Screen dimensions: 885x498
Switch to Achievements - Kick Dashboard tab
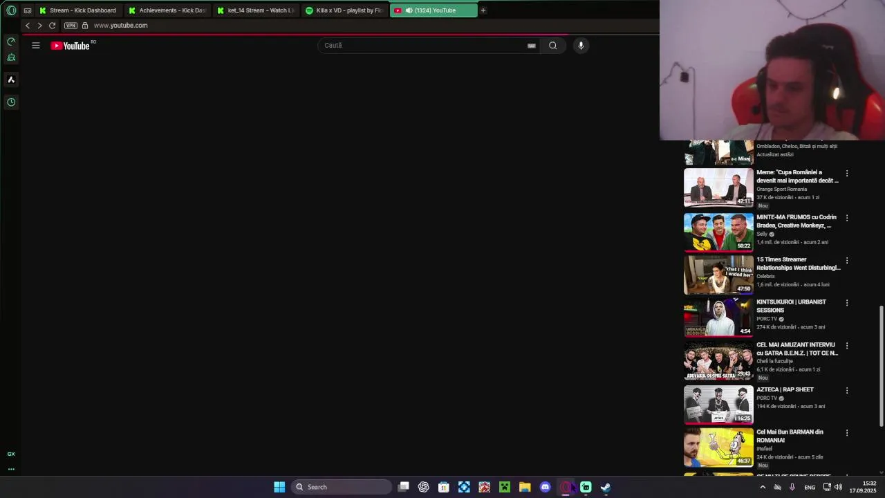(x=167, y=10)
